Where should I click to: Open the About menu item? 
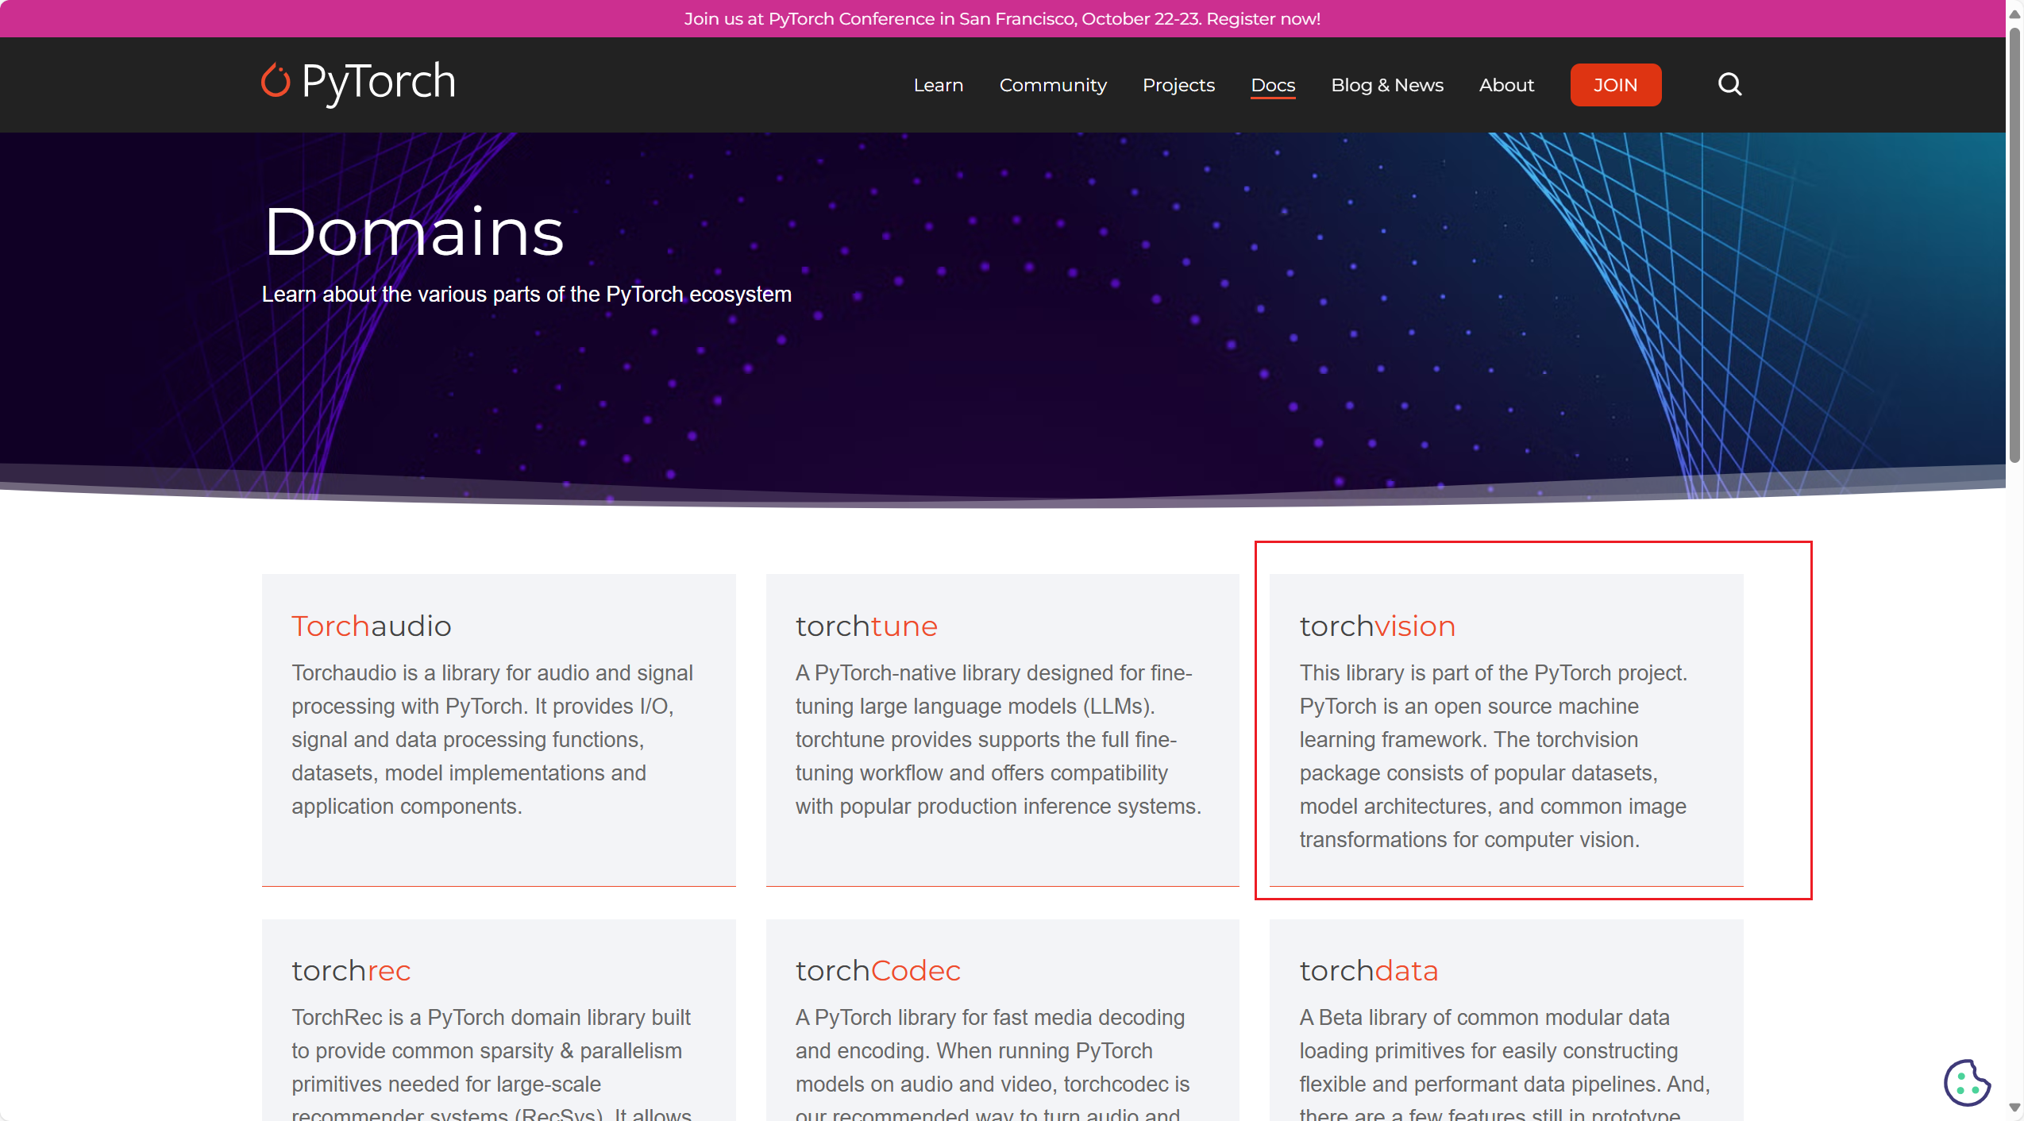[1506, 85]
